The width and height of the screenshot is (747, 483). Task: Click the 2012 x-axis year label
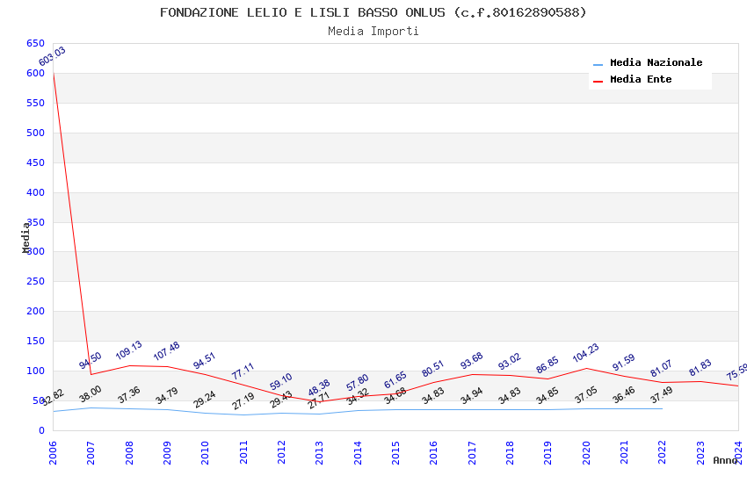281,453
